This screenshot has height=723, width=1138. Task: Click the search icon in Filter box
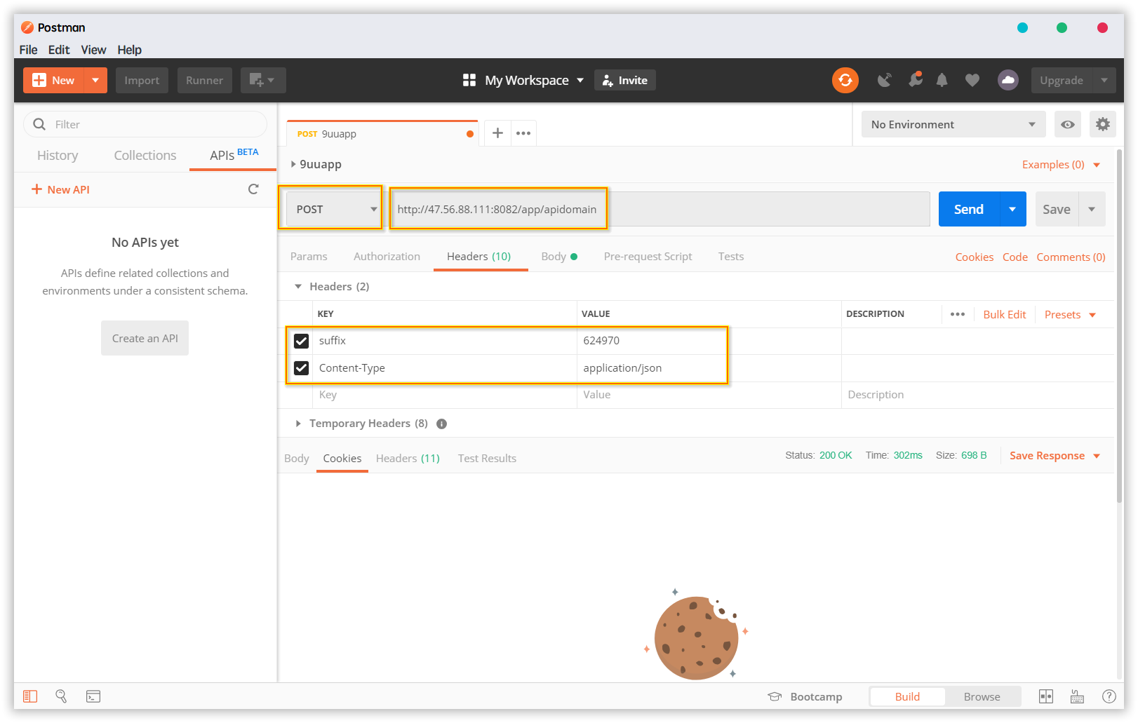point(39,124)
